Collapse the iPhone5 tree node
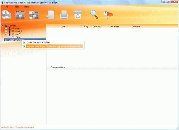This screenshot has height=130, width=179. click(6, 34)
